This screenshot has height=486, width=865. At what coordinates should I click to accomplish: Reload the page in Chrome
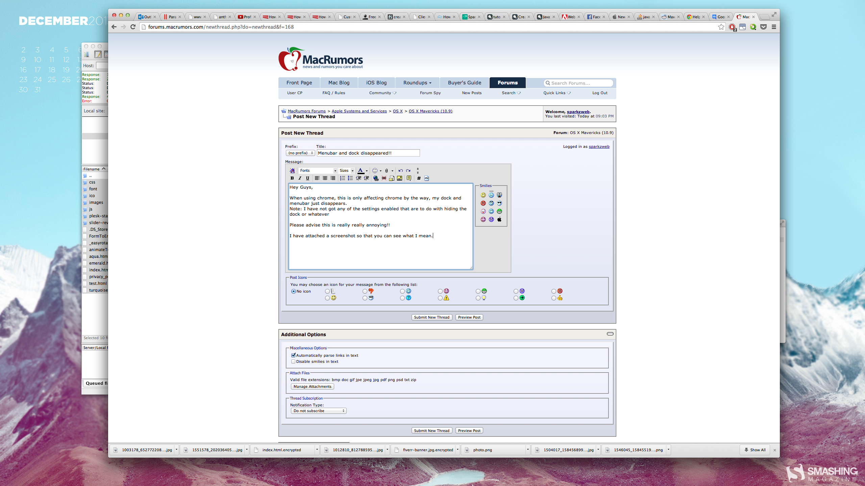133,27
